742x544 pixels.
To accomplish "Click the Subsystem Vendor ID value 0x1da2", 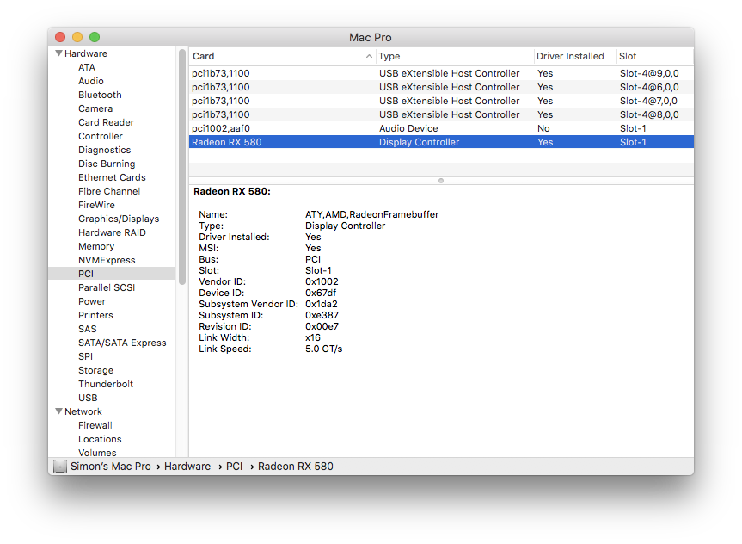I will coord(322,304).
